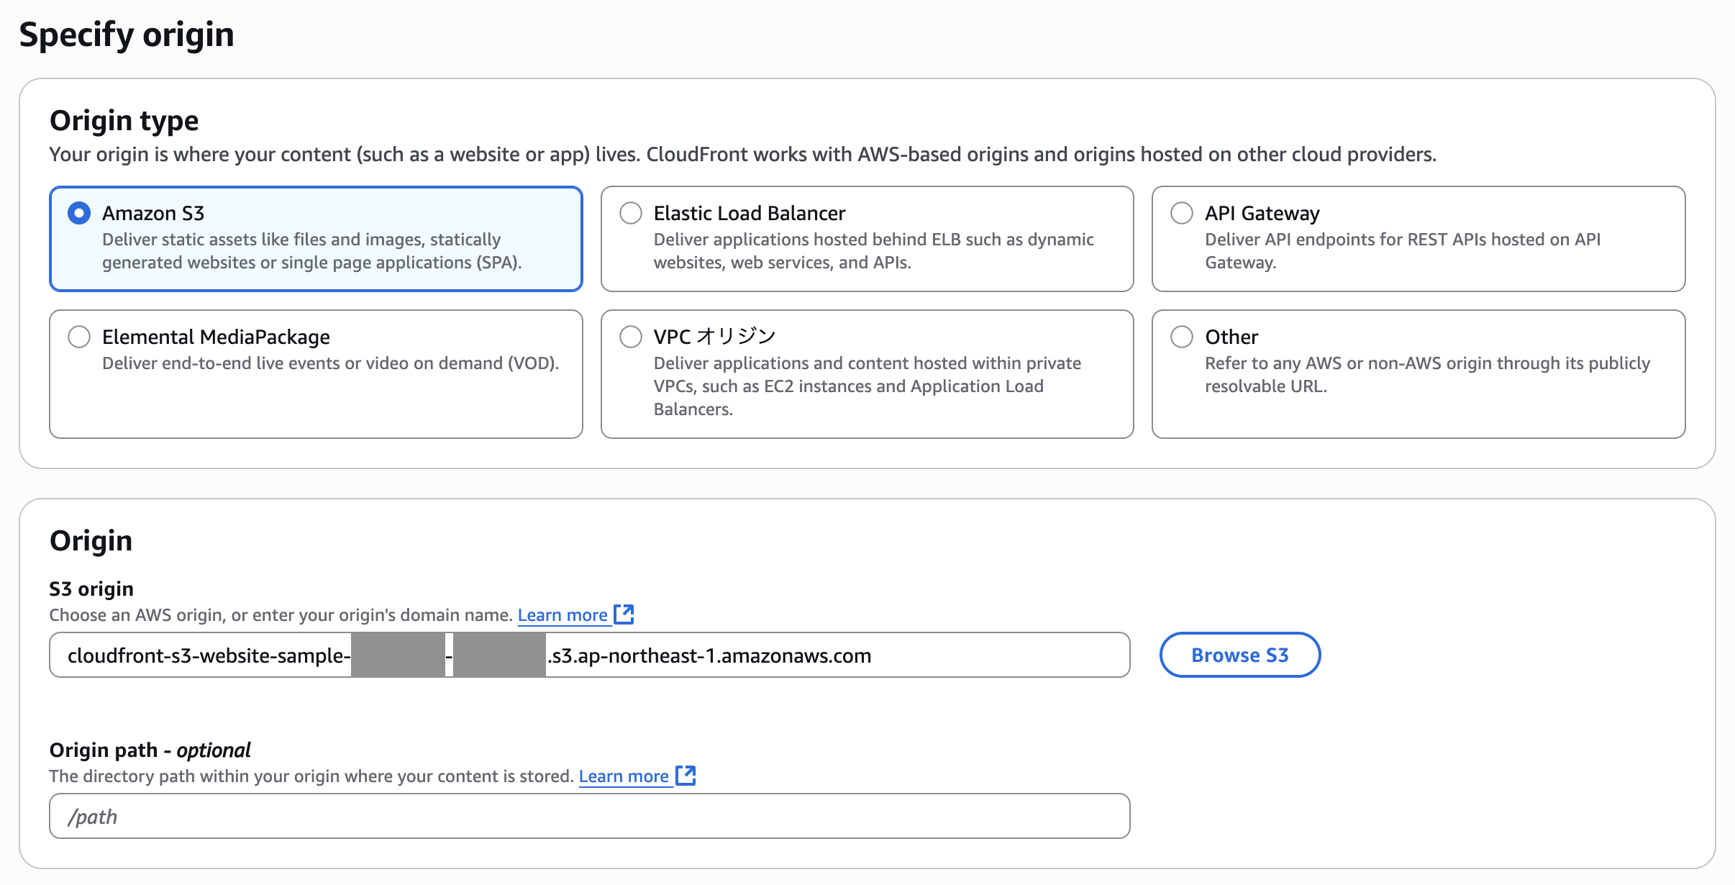Click the API Gateway card description text
The image size is (1735, 885).
1402,251
